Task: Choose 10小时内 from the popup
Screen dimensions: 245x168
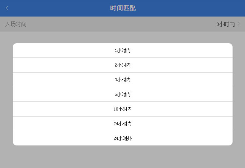Action: pos(122,109)
